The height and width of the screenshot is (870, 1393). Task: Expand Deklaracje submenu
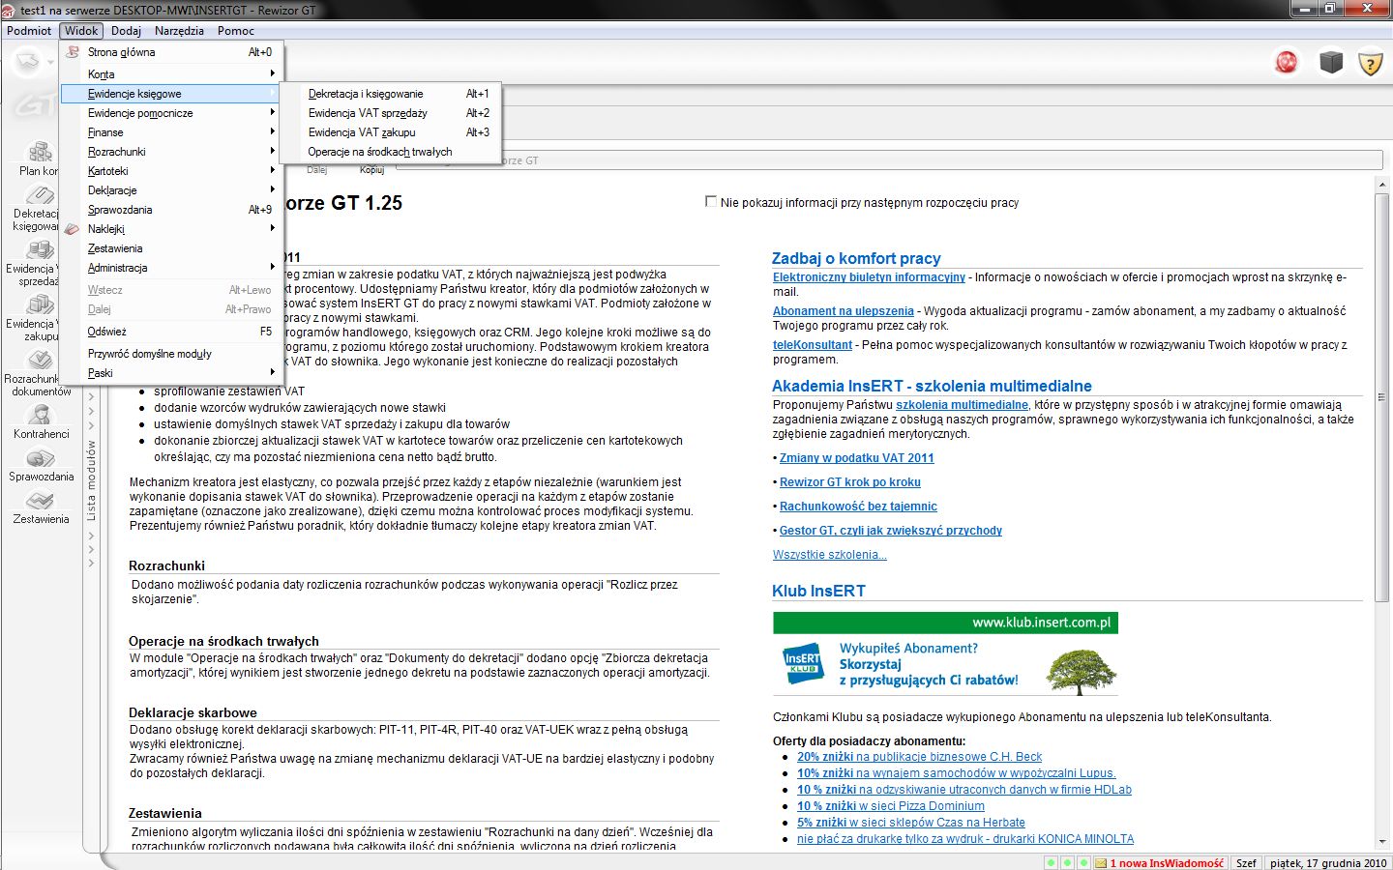tap(170, 190)
